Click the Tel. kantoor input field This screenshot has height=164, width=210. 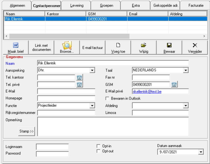[x=56, y=77]
